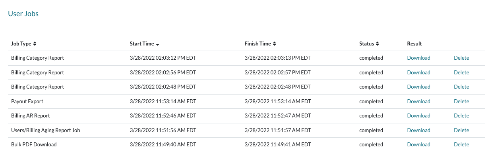
Task: Open the User Jobs heading link
Action: pyautogui.click(x=23, y=14)
